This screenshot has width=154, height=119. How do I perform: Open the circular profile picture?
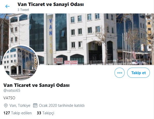coord(21,62)
